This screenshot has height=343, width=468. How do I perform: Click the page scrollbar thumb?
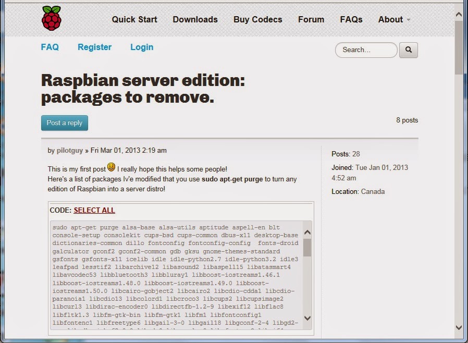[459, 47]
